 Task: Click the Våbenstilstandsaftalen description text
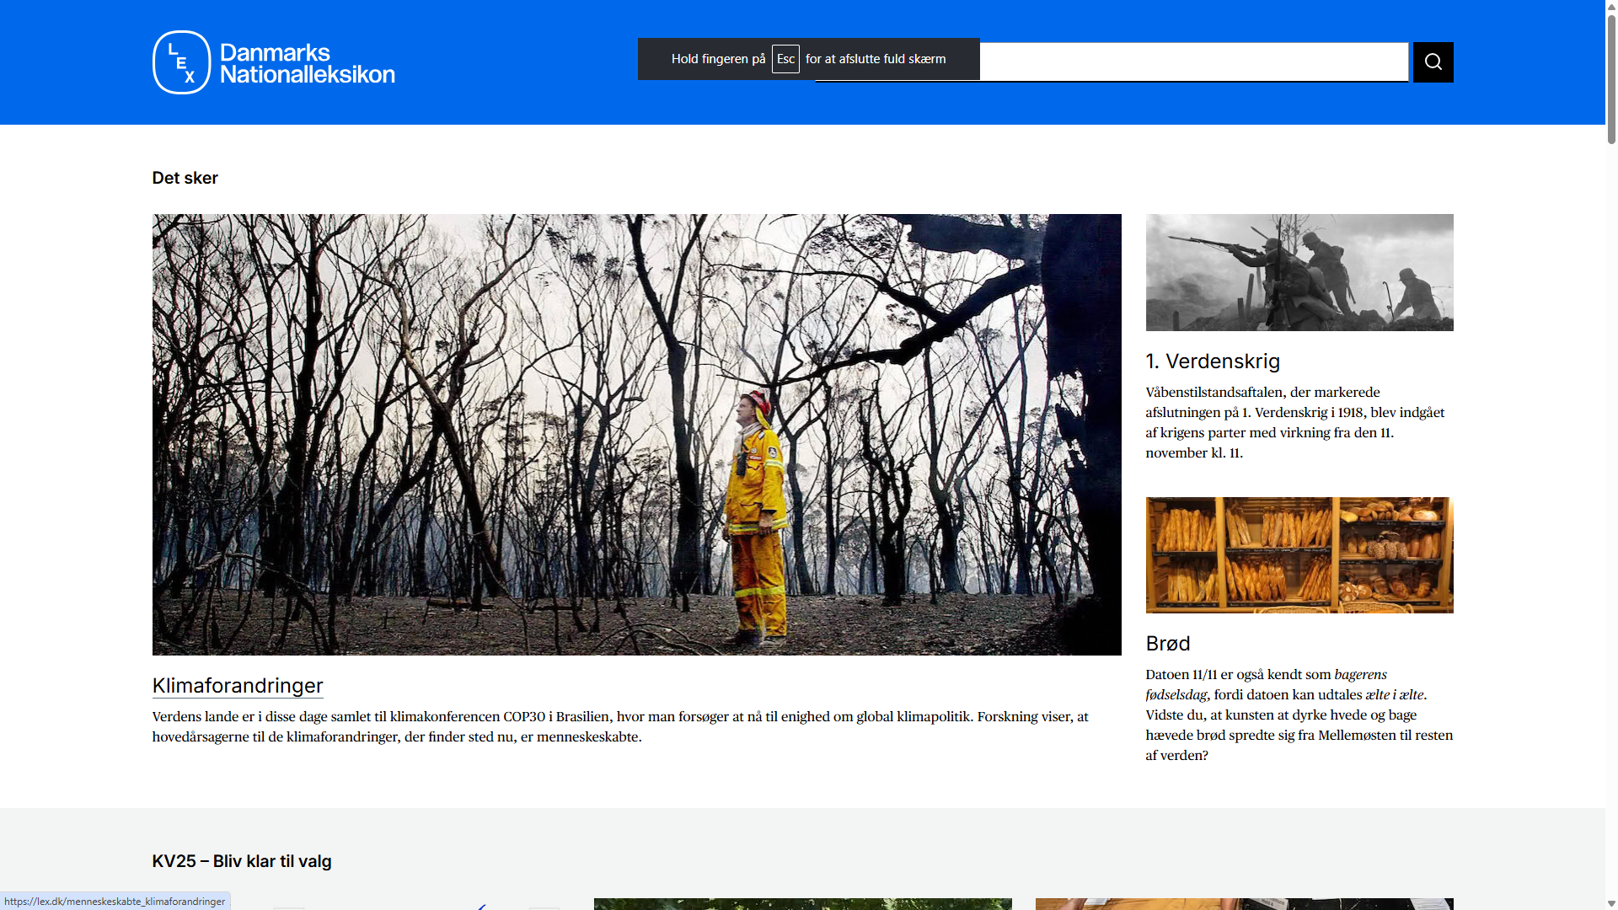(1294, 422)
